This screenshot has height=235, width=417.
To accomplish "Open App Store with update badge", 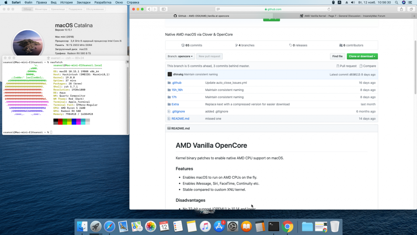I will 219,227.
